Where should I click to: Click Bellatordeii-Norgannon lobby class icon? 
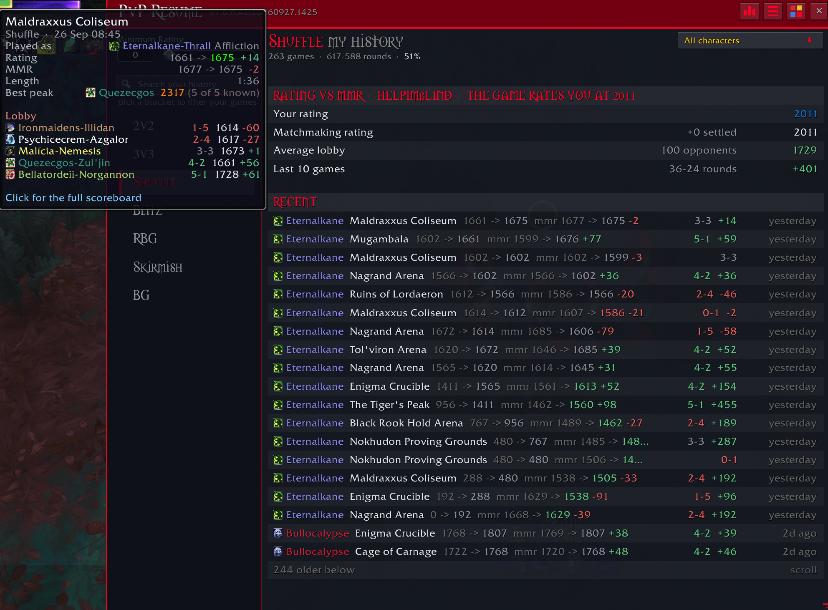point(10,174)
